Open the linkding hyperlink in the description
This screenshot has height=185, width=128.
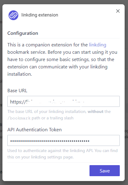tap(98, 45)
